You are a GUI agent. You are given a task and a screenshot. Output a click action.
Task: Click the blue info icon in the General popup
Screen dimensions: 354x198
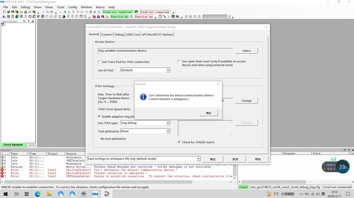pos(143,97)
